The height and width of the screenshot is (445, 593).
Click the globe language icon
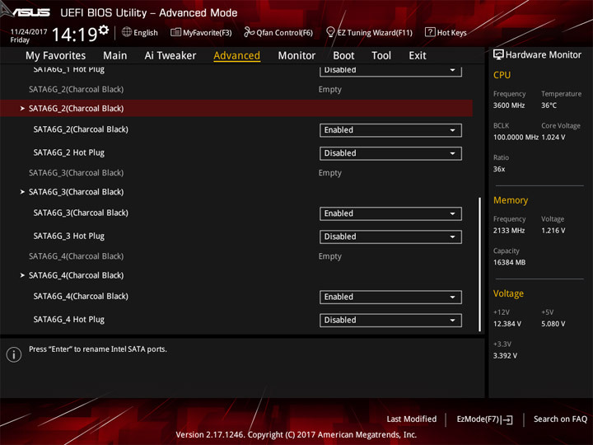127,32
